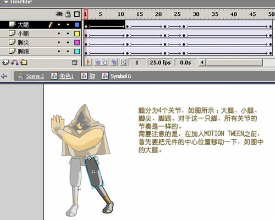Go to Scene 2 breadcrumb
The height and width of the screenshot is (220, 275).
tap(35, 76)
